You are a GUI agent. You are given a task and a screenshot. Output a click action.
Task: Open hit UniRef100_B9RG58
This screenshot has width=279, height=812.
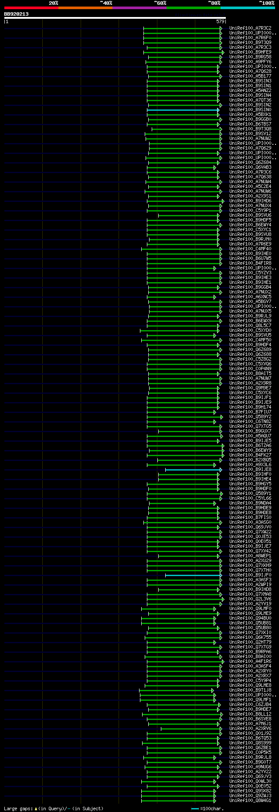250,57
